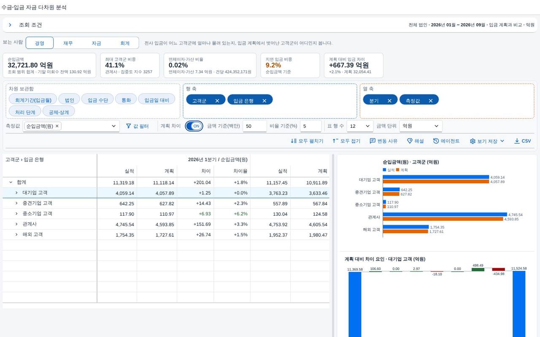Open the 보기 저장 dropdown arrow
This screenshot has height=337, width=540.
(502, 141)
